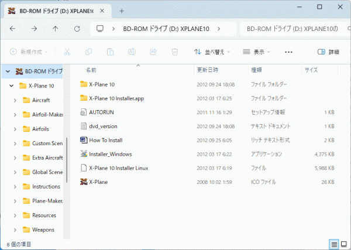The image size is (351, 250).
Task: Open the three-dots more options menu
Action: 288,52
